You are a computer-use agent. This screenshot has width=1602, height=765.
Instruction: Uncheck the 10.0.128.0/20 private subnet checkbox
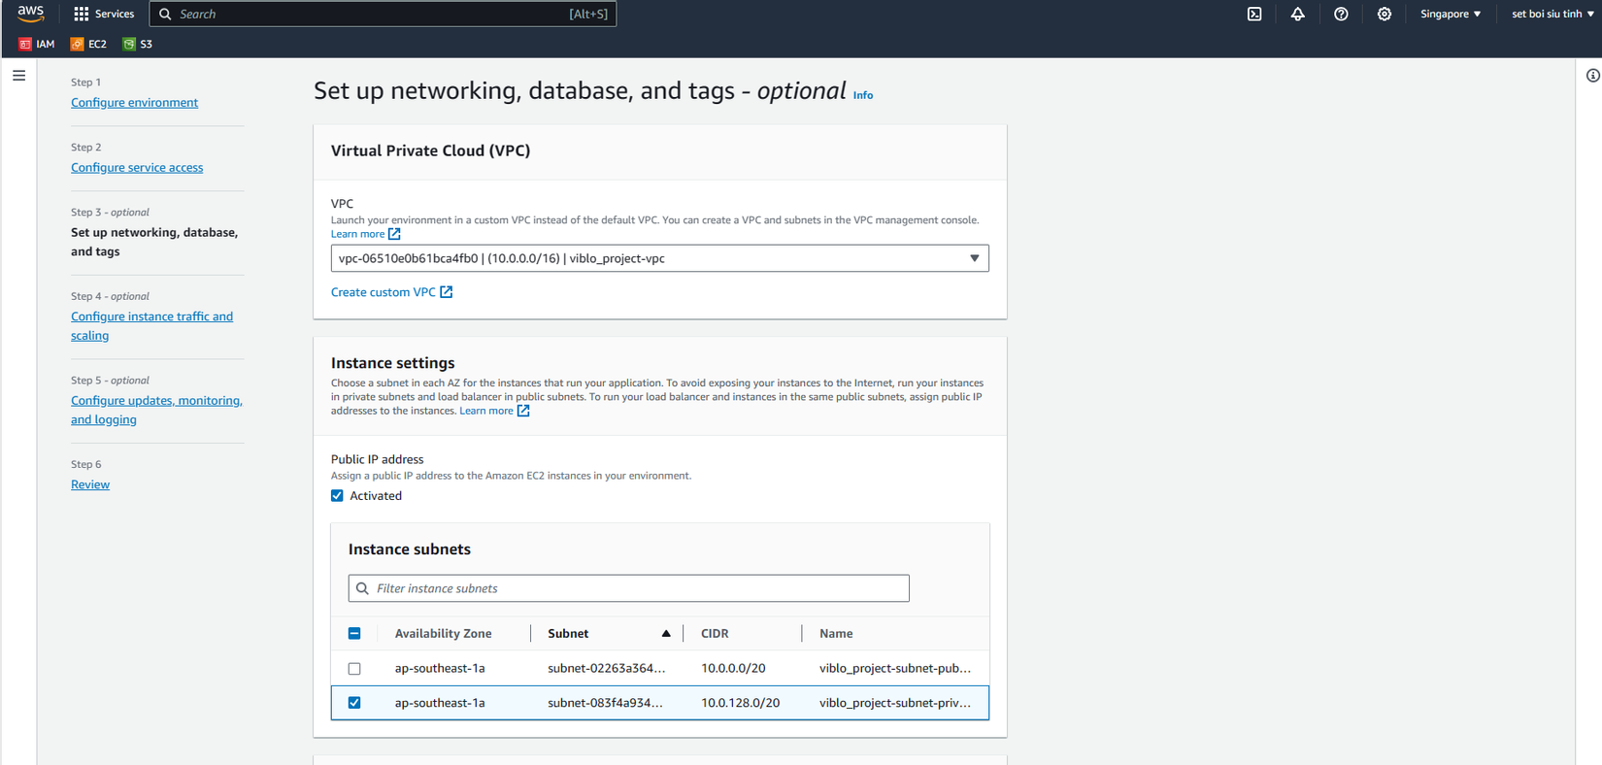[x=354, y=703]
